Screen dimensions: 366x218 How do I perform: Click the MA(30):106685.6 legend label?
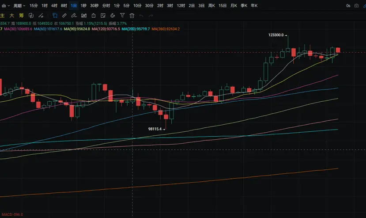18,29
